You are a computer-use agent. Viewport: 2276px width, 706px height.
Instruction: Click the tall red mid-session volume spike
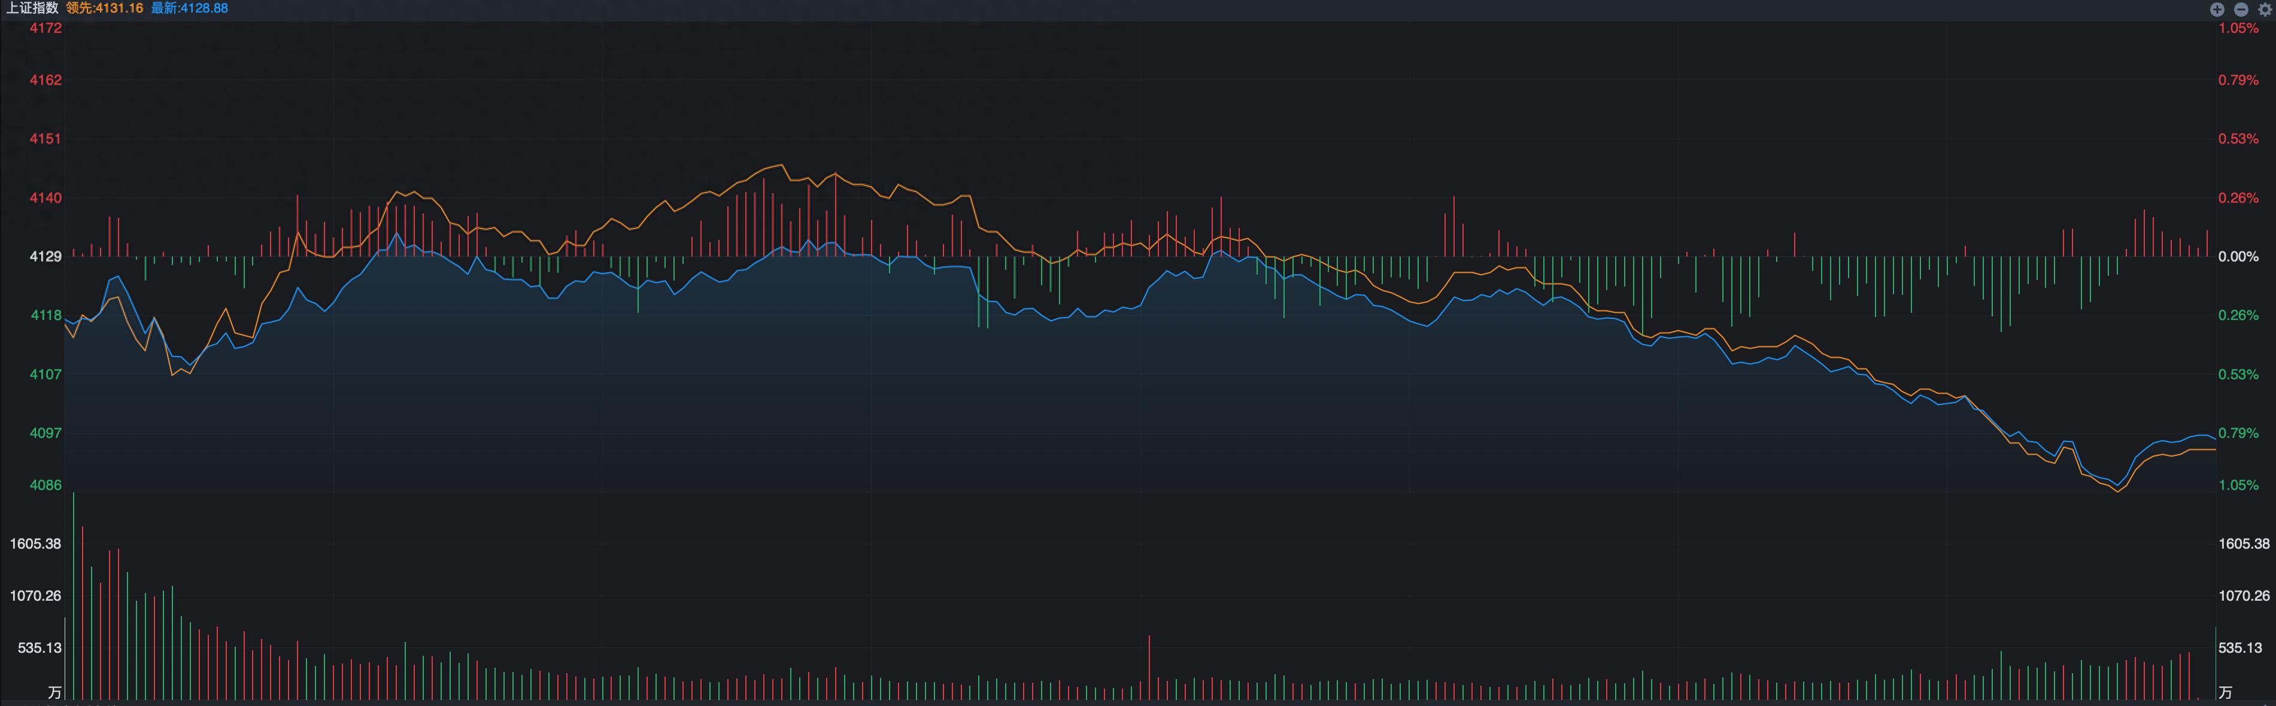pos(1149,667)
